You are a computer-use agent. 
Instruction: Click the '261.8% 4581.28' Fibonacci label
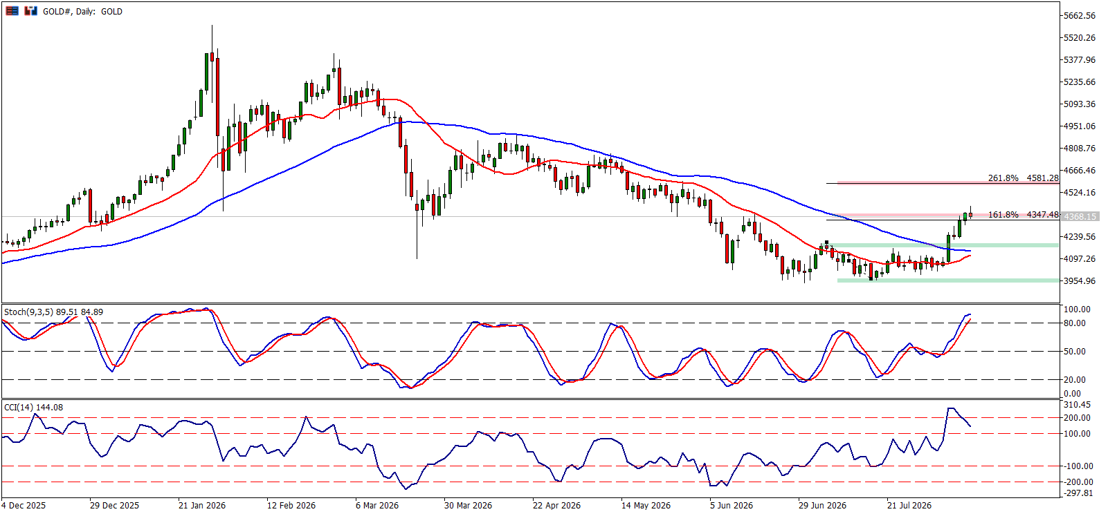pos(1023,178)
